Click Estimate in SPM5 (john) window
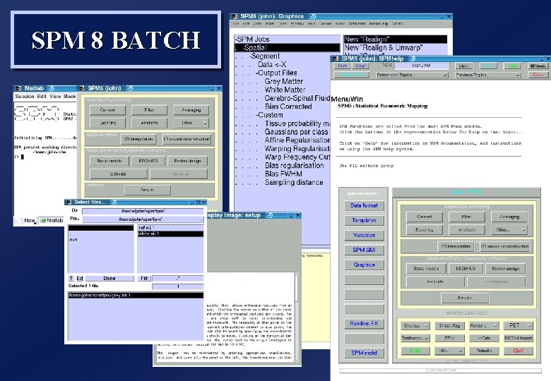 (x=118, y=174)
